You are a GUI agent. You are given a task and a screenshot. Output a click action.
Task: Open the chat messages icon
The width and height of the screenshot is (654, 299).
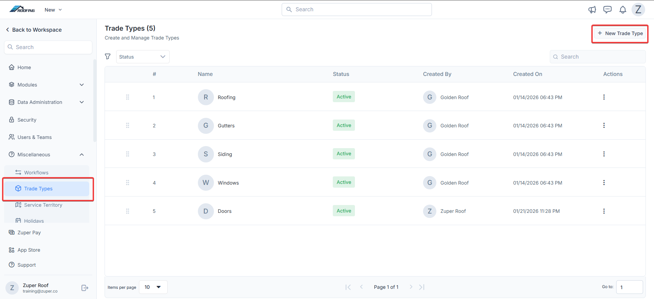607,10
